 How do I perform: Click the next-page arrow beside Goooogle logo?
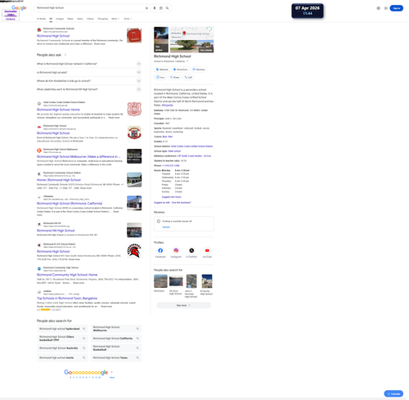click(112, 372)
